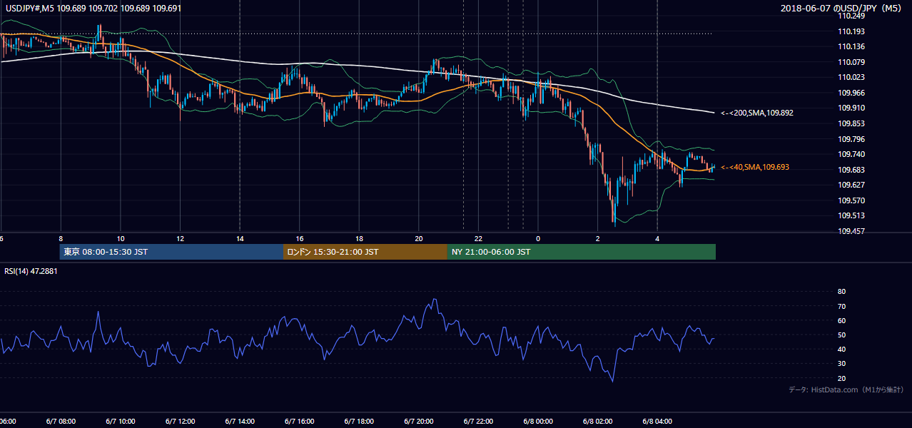Image resolution: width=912 pixels, height=428 pixels.
Task: Click the 109.910 price axis label
Action: [851, 108]
